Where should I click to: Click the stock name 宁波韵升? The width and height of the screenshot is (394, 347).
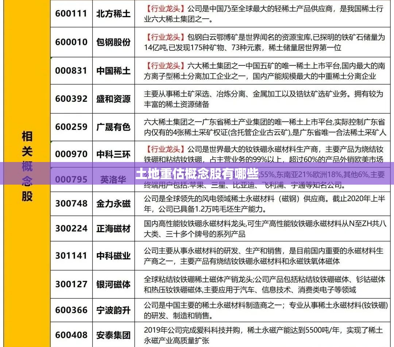(113, 310)
